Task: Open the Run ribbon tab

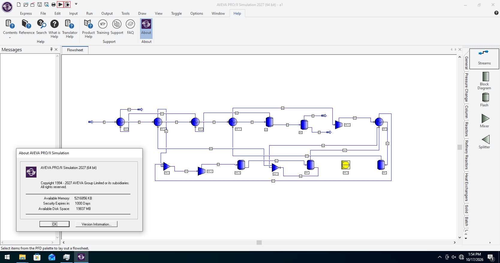Action: coord(89,13)
